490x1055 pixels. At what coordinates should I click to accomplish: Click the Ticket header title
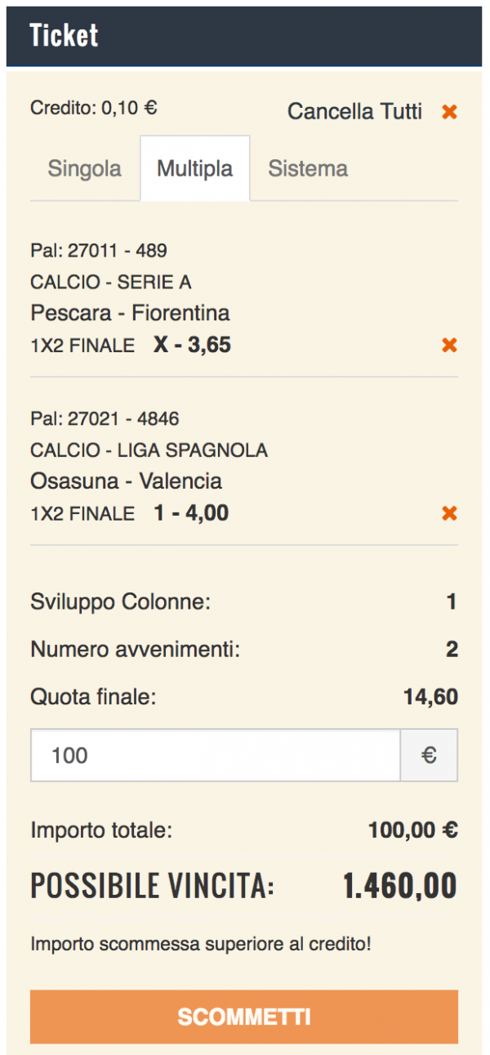(64, 35)
